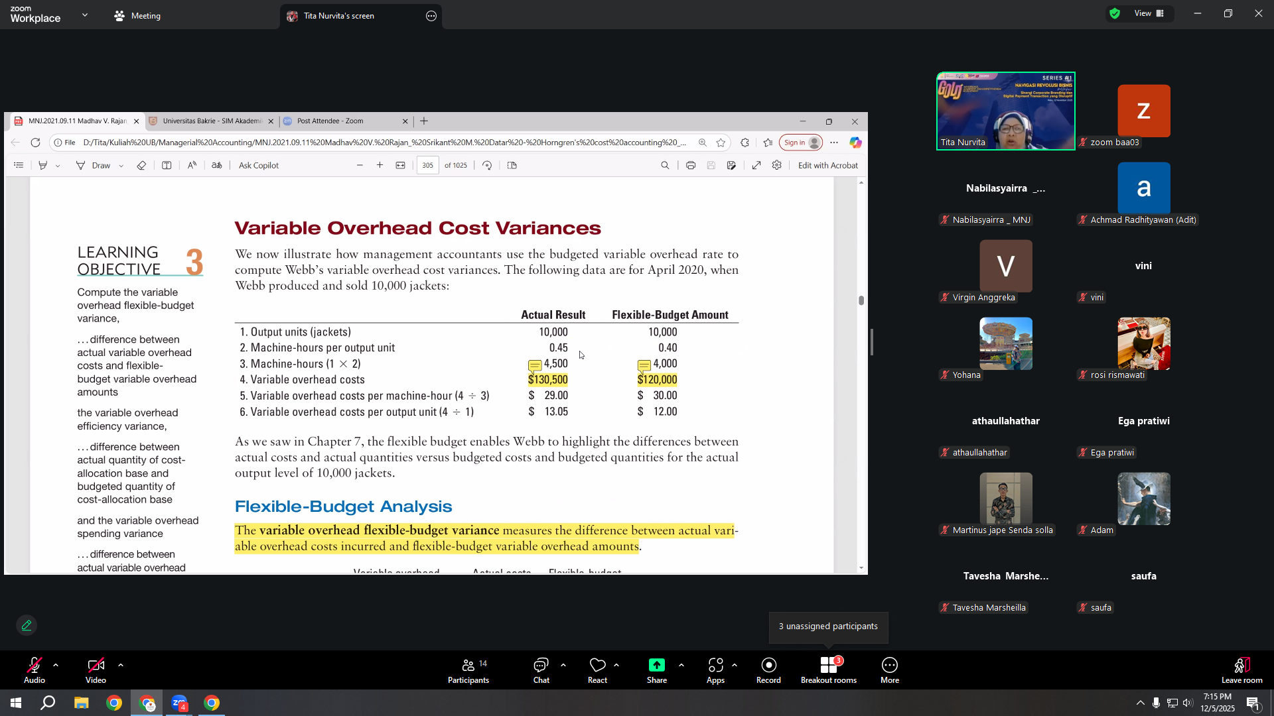Select the PDF Erase tool

141,165
